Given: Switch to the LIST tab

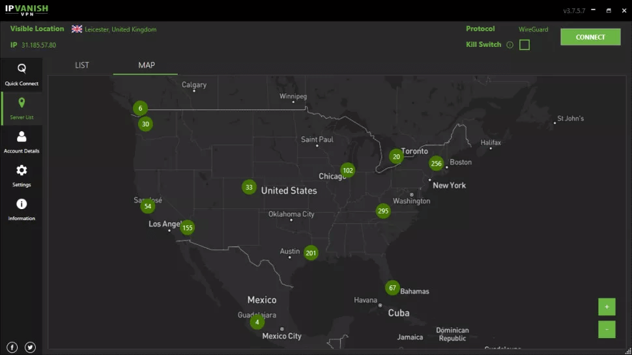Looking at the screenshot, I should pos(82,65).
